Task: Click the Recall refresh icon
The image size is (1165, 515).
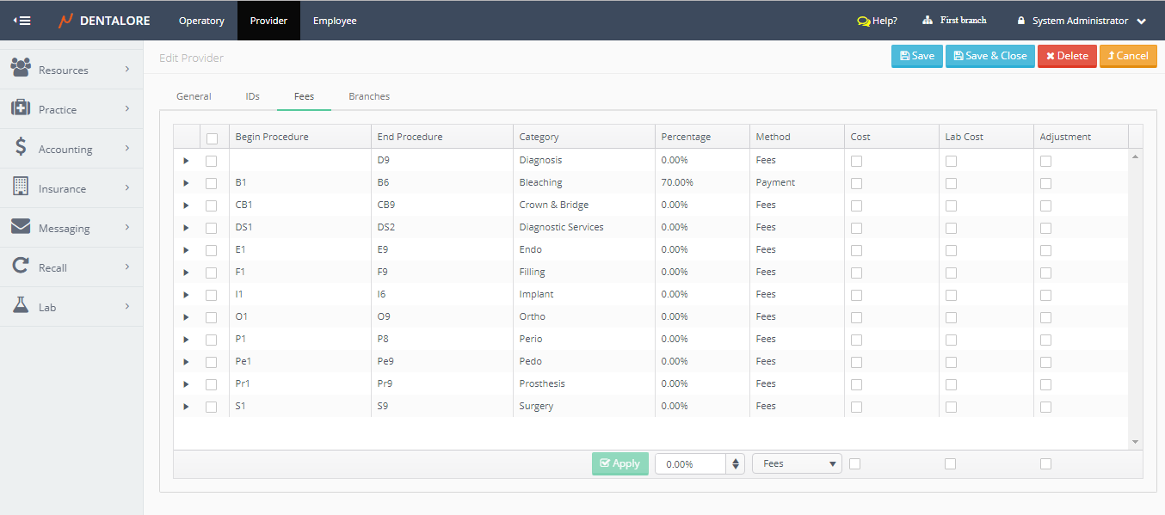Action: pyautogui.click(x=21, y=267)
